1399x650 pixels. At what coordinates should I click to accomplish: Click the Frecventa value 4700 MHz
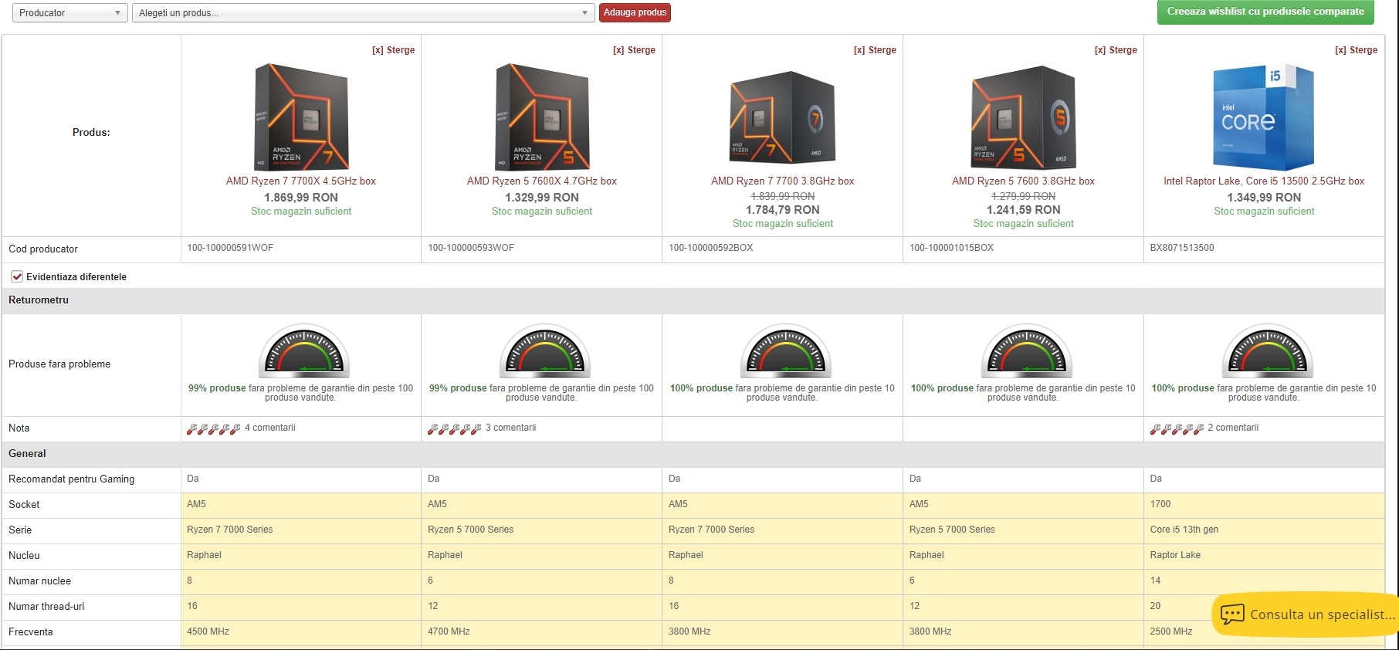pyautogui.click(x=449, y=631)
